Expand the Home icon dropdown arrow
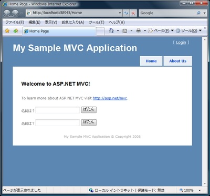Image resolution: width=210 pixels, height=196 pixels. pyautogui.click(x=118, y=31)
